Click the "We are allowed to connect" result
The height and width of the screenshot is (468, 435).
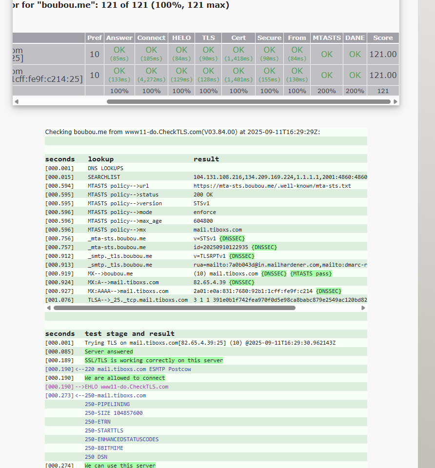point(125,378)
